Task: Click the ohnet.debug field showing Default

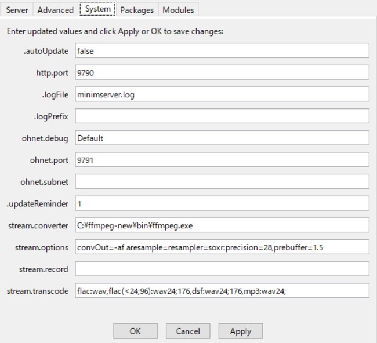Action: click(222, 138)
